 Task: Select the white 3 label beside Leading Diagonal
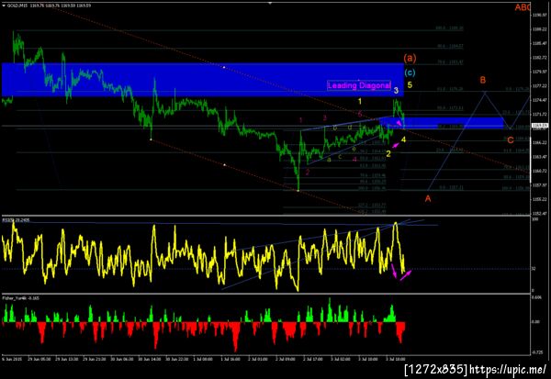[x=396, y=91]
